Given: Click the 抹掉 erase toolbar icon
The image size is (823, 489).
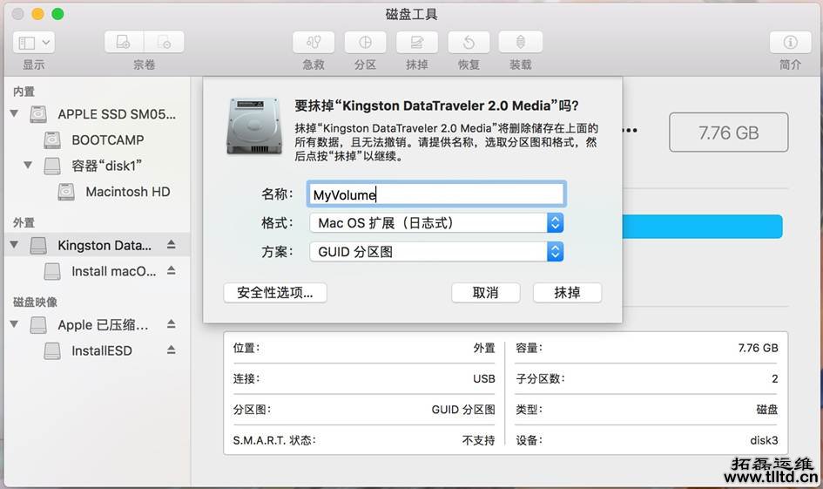Looking at the screenshot, I should point(417,42).
